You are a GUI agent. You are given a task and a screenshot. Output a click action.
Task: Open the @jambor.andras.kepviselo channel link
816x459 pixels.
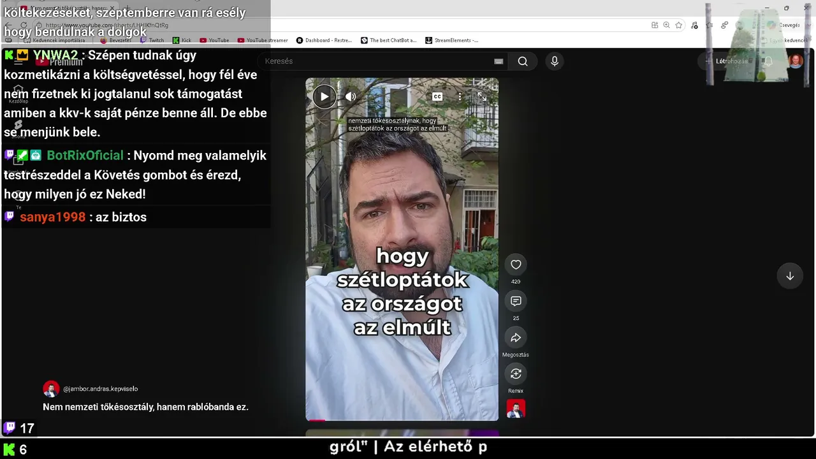101,389
